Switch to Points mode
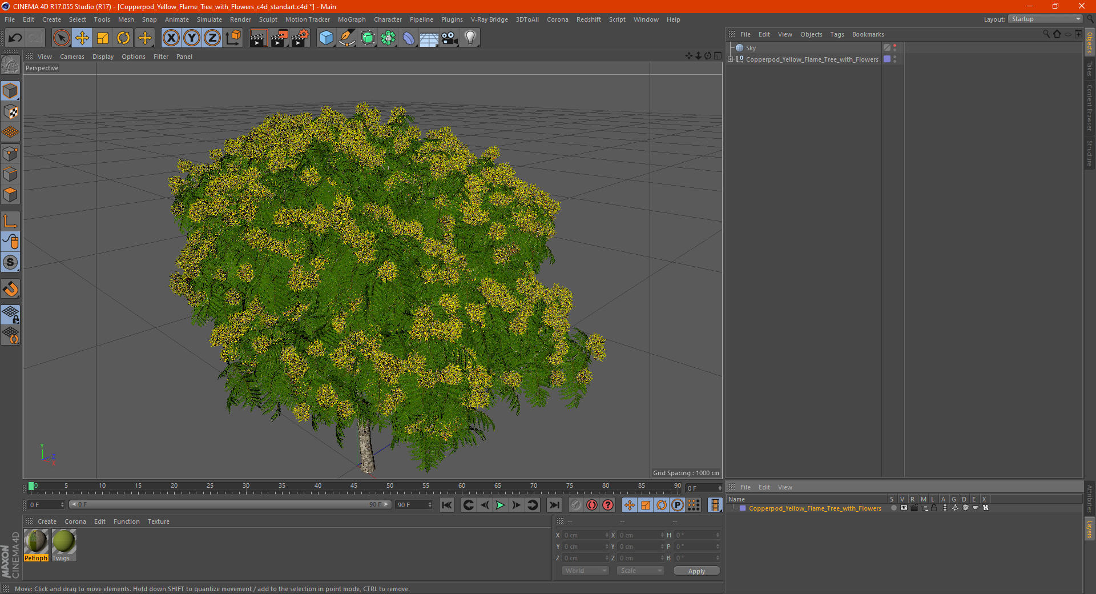 10,154
